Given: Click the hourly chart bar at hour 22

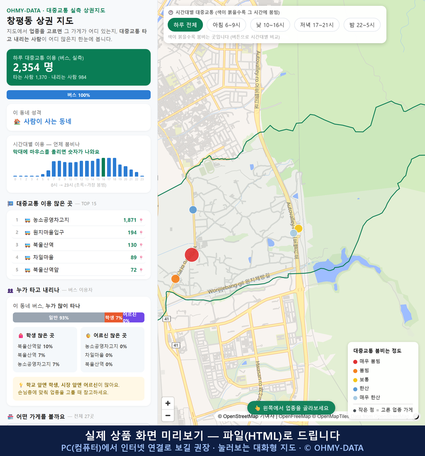Looking at the screenshot, I should pyautogui.click(x=137, y=174).
